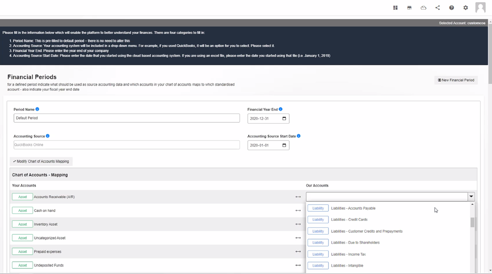Click the user profile avatar

pyautogui.click(x=480, y=7)
